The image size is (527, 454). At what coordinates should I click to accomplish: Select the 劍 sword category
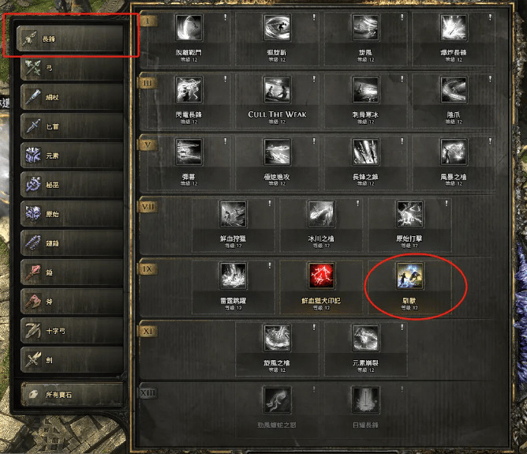point(72,360)
